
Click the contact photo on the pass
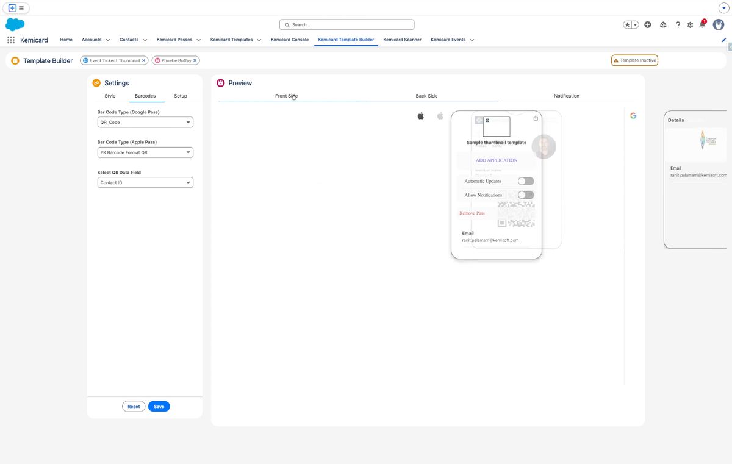point(544,146)
